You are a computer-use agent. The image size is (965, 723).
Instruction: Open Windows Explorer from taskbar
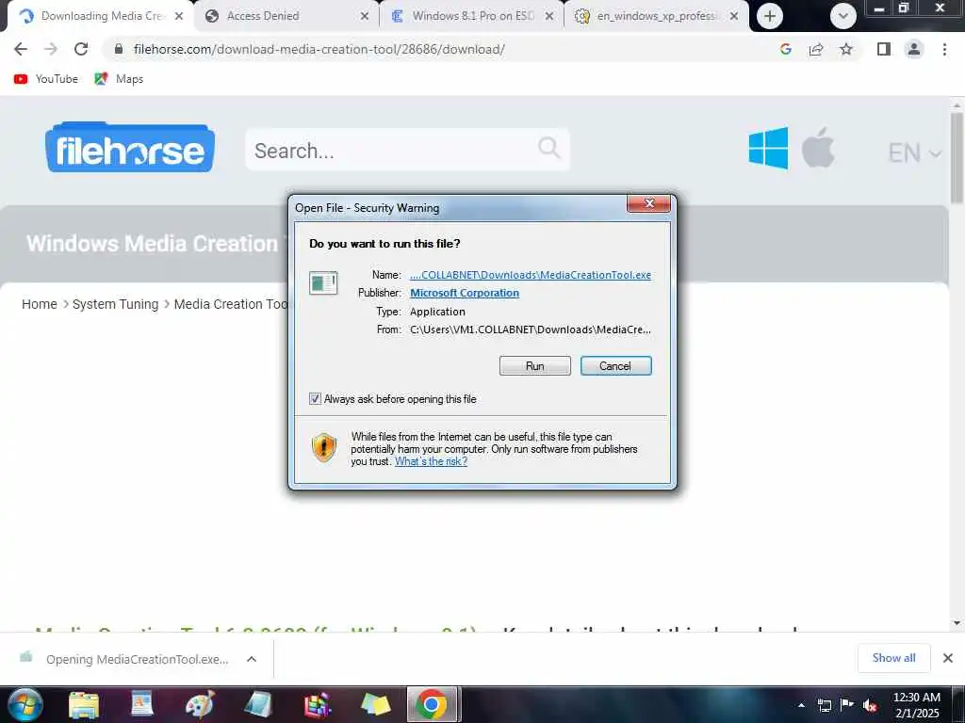(x=84, y=705)
